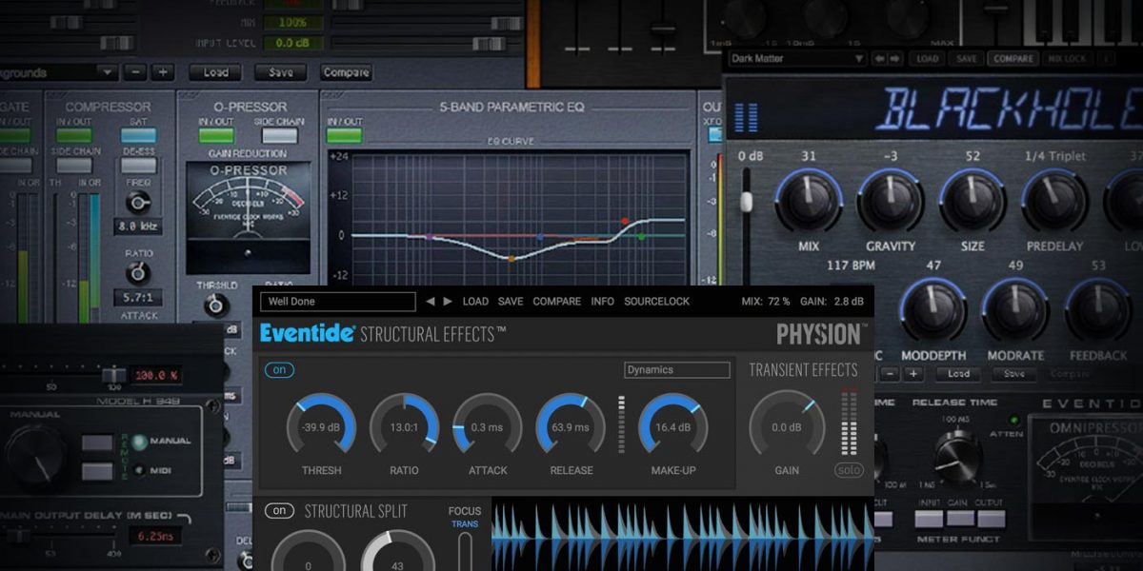
Task: Click the RATIO knob in Physion Dynamics
Action: [x=404, y=428]
